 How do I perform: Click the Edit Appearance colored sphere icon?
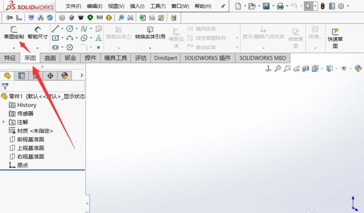pos(358,68)
